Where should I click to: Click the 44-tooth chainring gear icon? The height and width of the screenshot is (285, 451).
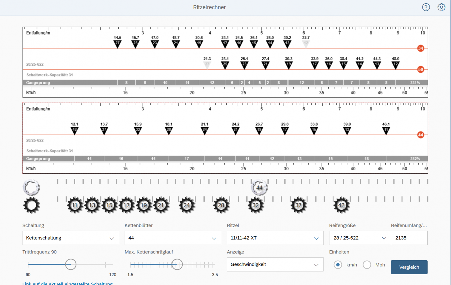(x=259, y=187)
